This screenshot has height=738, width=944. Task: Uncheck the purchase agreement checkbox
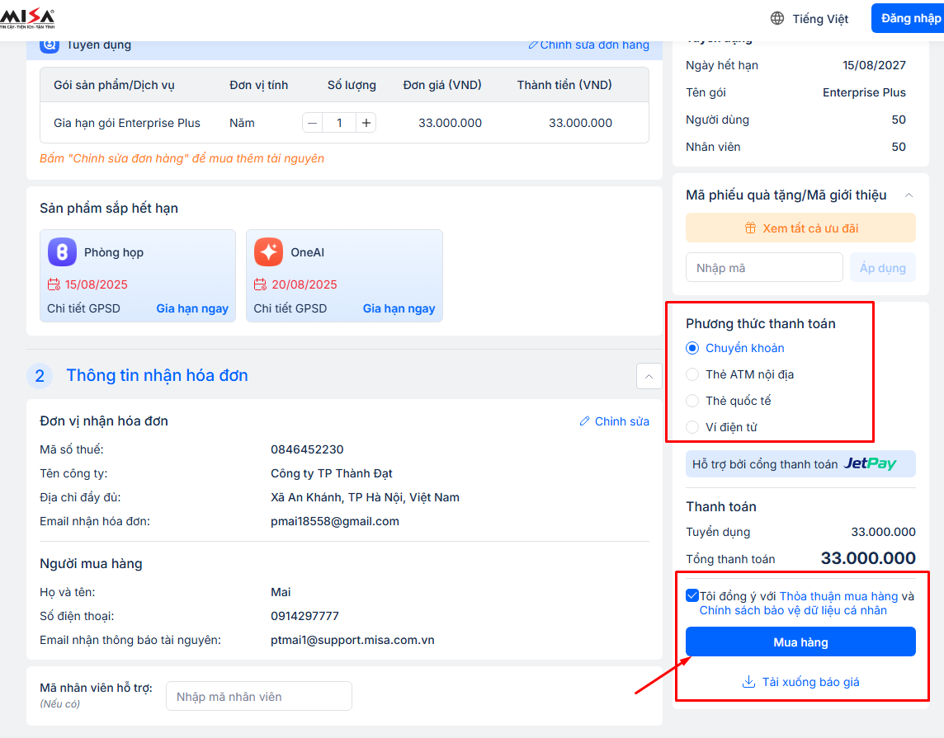(691, 596)
